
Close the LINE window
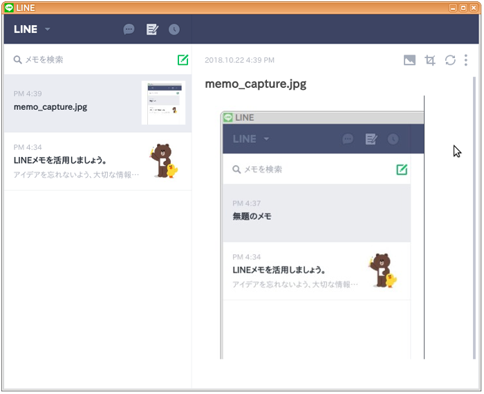coord(473,8)
